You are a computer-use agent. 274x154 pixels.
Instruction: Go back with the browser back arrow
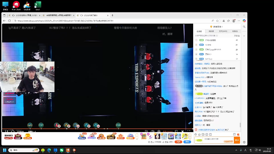[4, 21]
